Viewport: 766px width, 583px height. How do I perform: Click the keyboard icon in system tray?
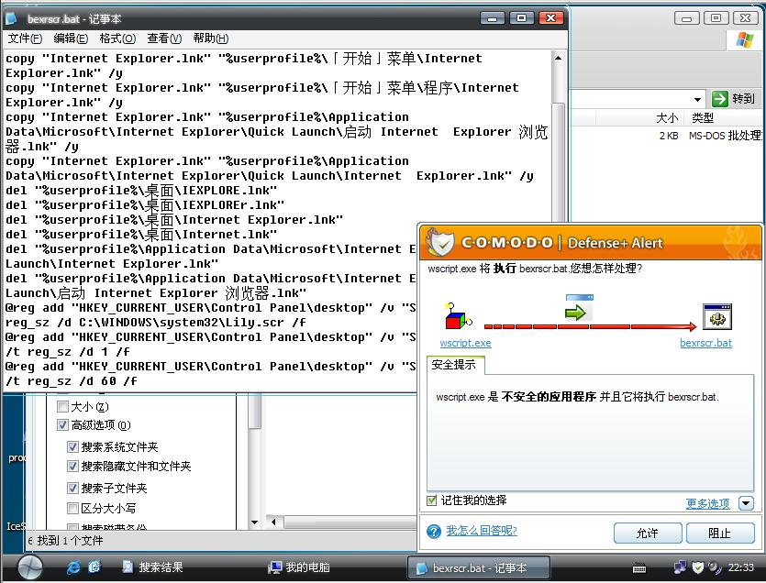639,567
